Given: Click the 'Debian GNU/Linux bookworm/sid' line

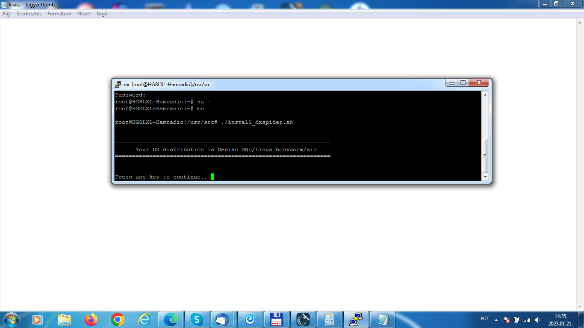Looking at the screenshot, I should [x=226, y=149].
